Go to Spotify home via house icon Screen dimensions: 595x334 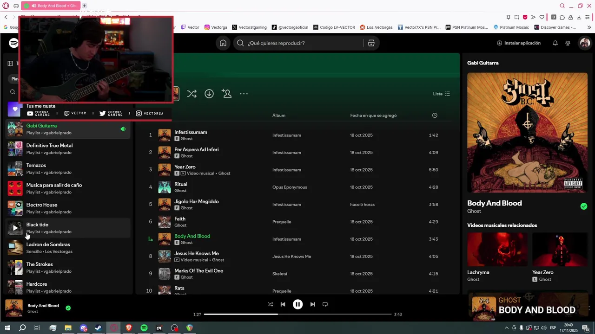click(223, 43)
